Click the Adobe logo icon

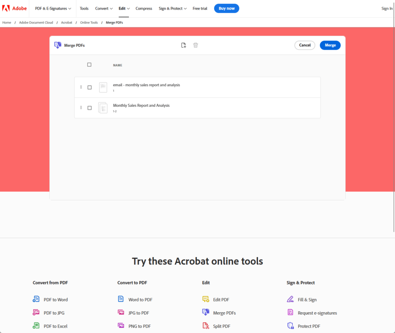coord(6,8)
